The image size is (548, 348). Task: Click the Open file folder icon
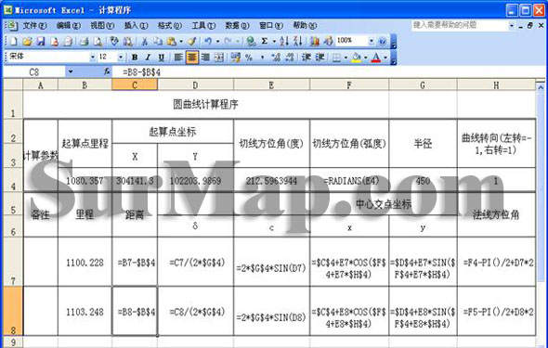point(27,41)
